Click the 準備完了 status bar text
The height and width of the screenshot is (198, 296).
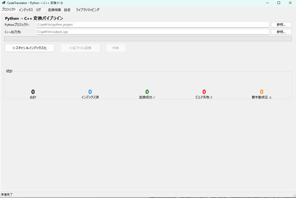click(x=7, y=194)
